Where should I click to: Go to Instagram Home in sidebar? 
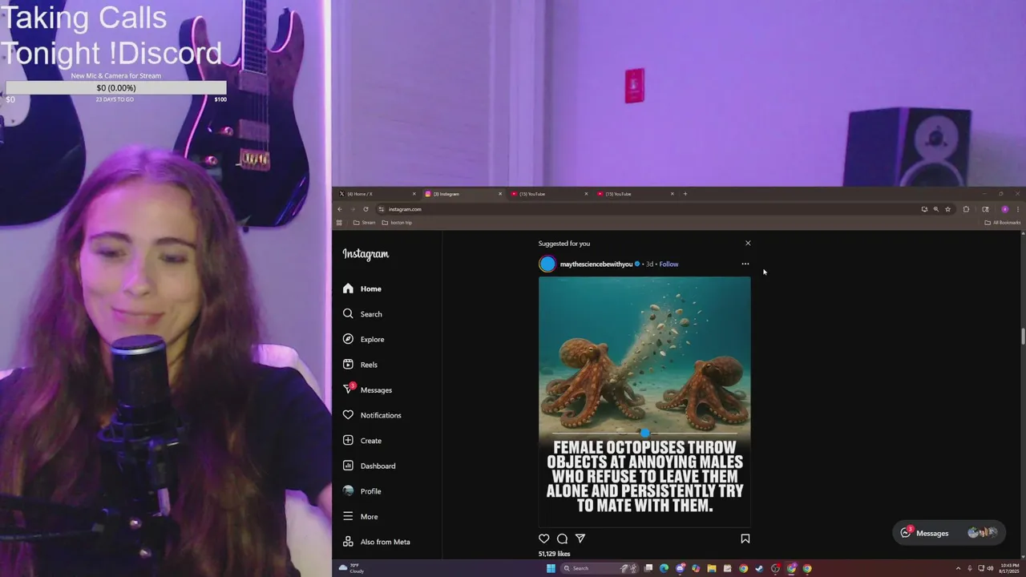click(362, 288)
